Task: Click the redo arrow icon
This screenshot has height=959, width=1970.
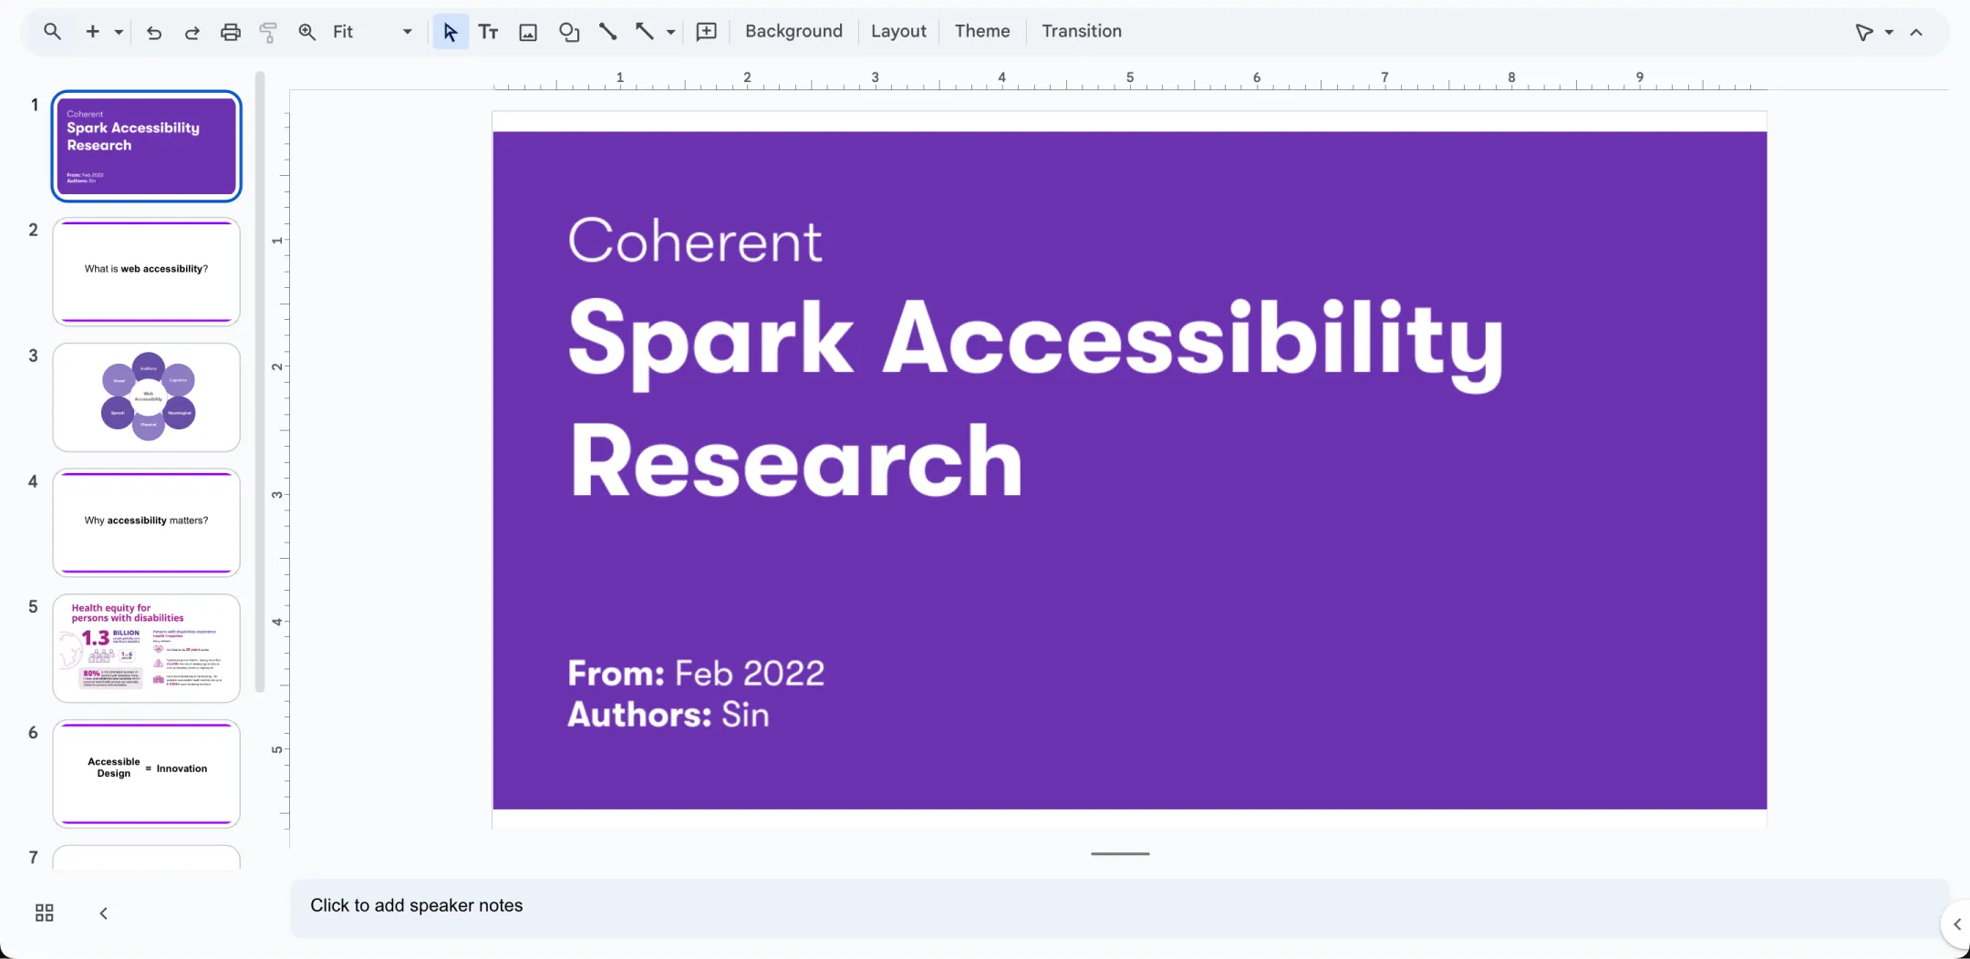Action: pos(192,32)
